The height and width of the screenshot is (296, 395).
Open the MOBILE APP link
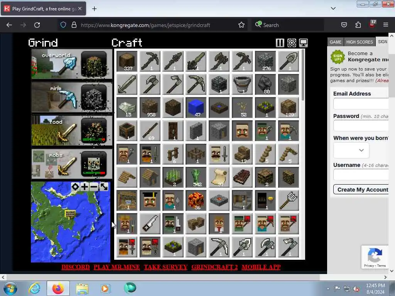(x=261, y=267)
